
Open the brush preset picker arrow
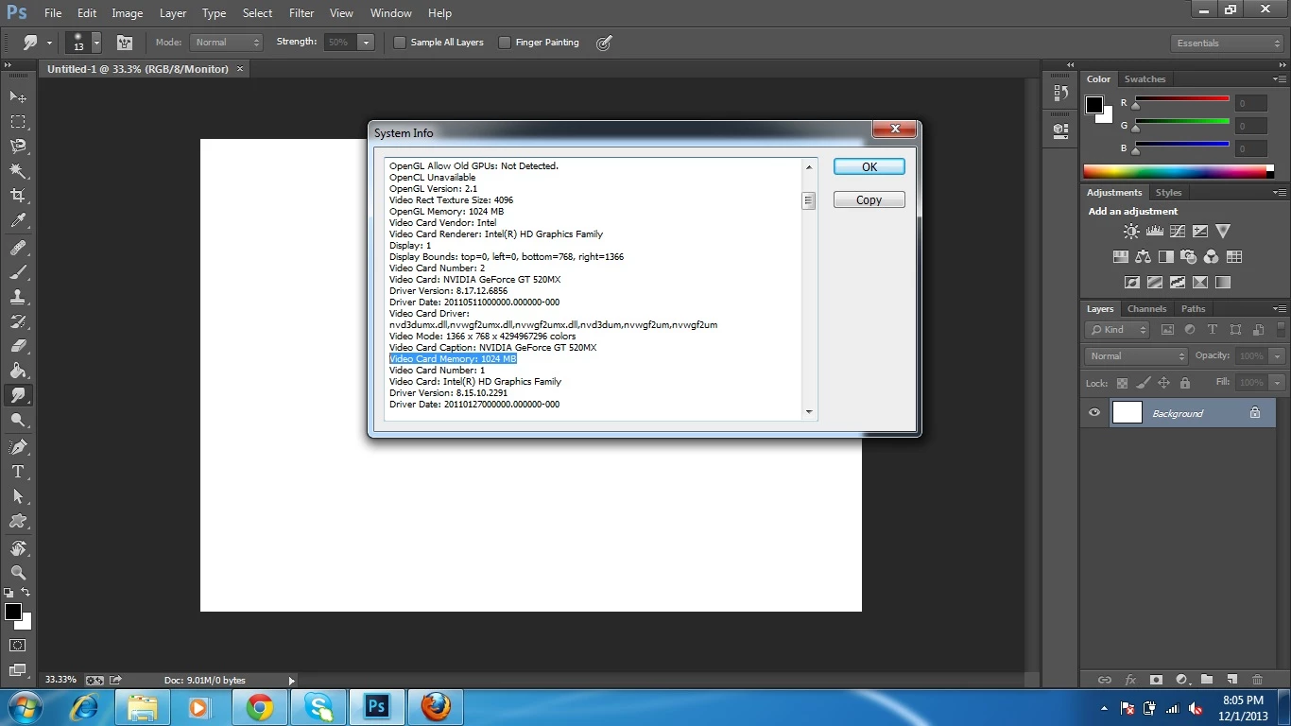click(96, 43)
